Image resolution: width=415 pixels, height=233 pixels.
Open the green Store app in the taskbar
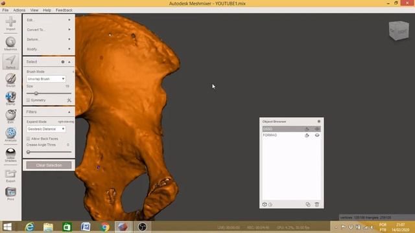[67, 227]
